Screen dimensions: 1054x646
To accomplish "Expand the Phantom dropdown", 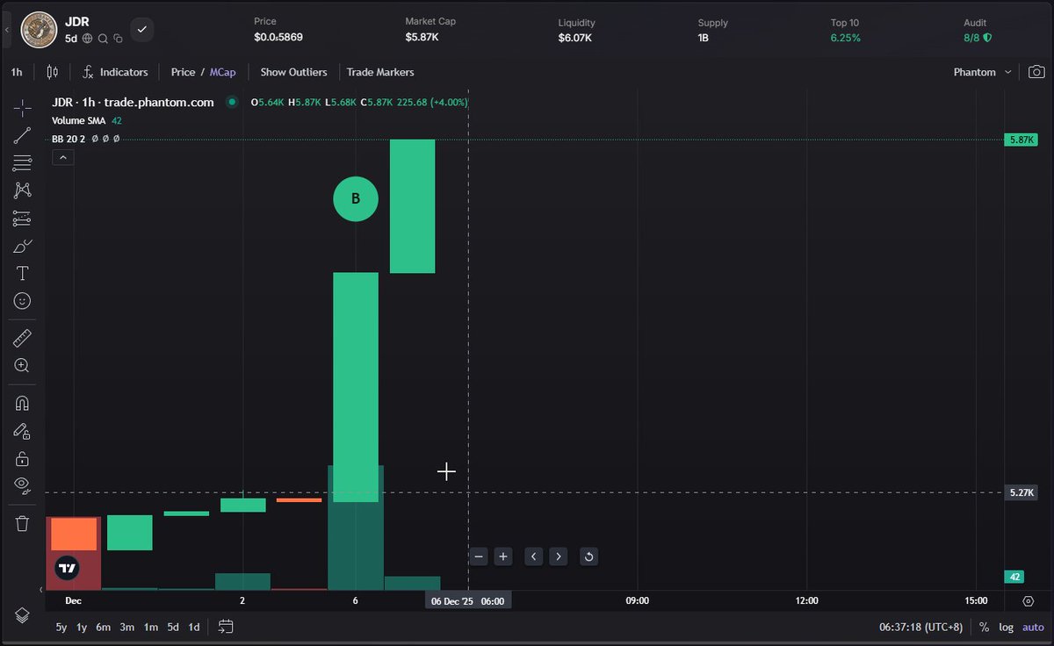I will pyautogui.click(x=983, y=72).
